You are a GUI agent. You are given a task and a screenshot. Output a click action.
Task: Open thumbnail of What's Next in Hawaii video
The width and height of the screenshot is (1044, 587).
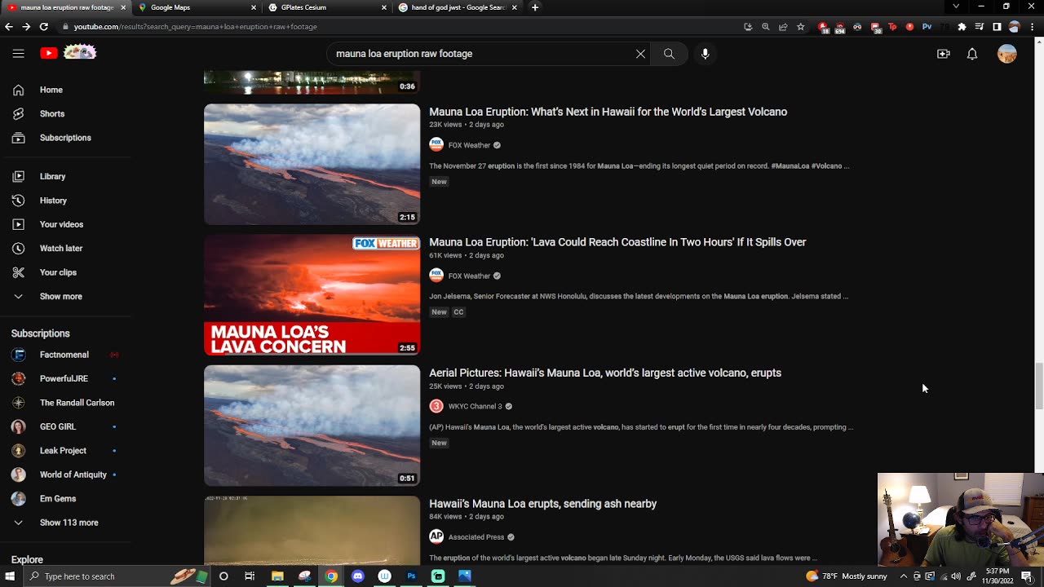(x=312, y=164)
